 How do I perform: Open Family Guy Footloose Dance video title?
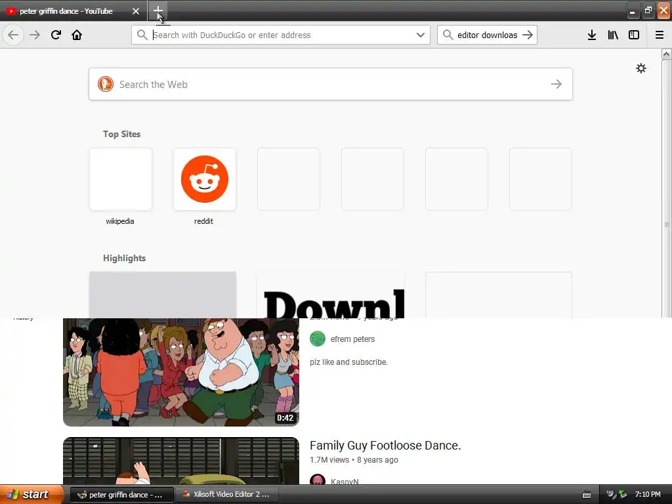pos(385,446)
